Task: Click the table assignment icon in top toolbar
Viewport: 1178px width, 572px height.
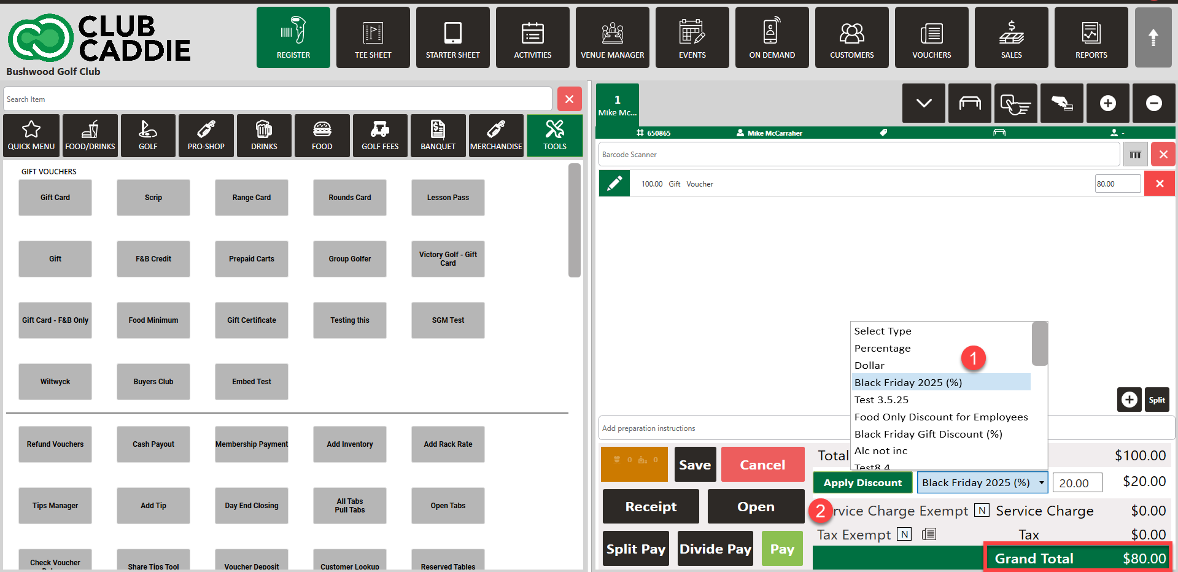Action: 969,103
